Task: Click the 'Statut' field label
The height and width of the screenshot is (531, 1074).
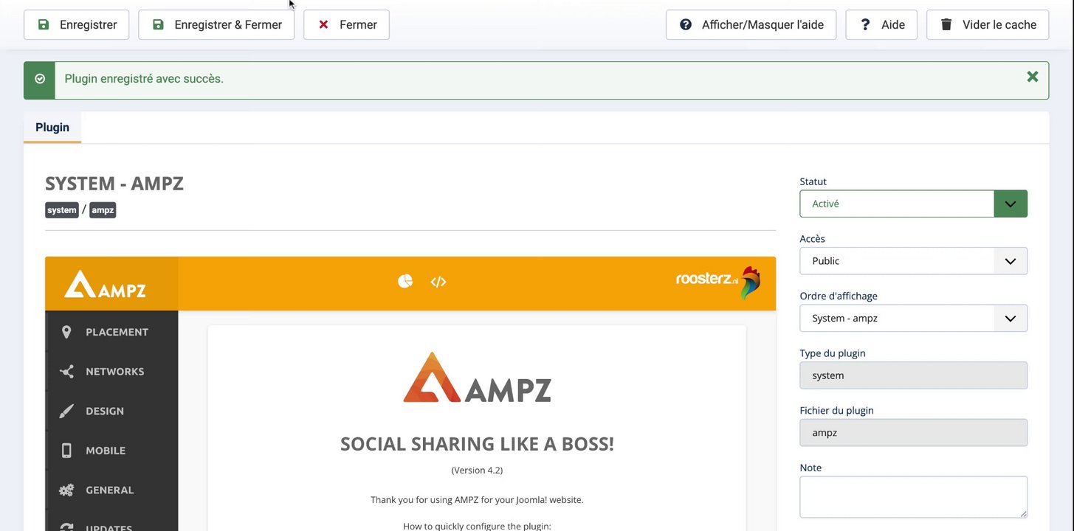Action: tap(813, 181)
